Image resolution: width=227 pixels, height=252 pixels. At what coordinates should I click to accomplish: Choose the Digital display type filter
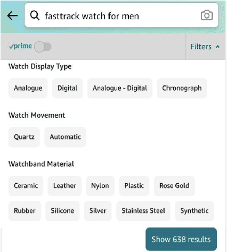coord(68,88)
